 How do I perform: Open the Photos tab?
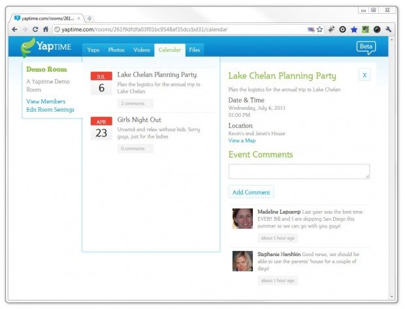click(116, 50)
